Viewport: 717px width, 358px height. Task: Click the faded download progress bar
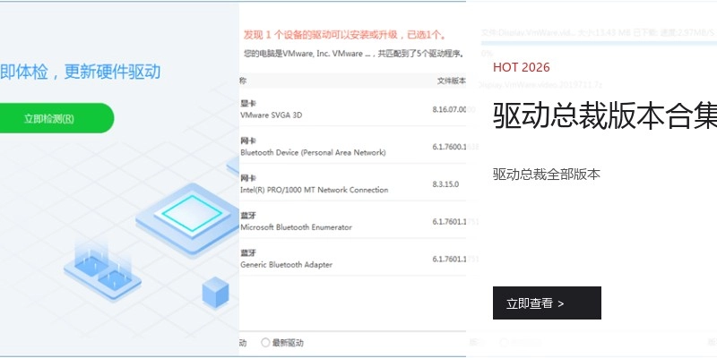point(599,43)
